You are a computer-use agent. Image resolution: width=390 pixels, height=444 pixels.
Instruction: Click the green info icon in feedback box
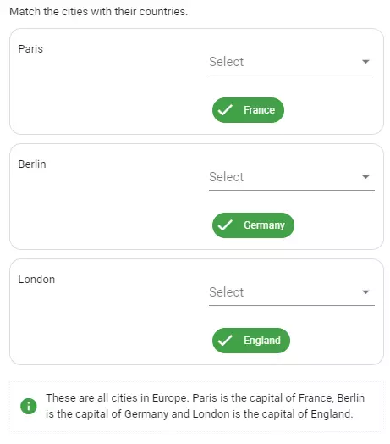[x=29, y=406]
